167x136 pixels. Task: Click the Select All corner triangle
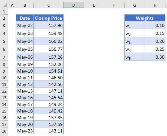(5, 5)
